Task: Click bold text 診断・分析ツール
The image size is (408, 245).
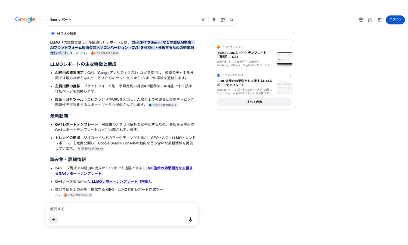Action: click(69, 99)
